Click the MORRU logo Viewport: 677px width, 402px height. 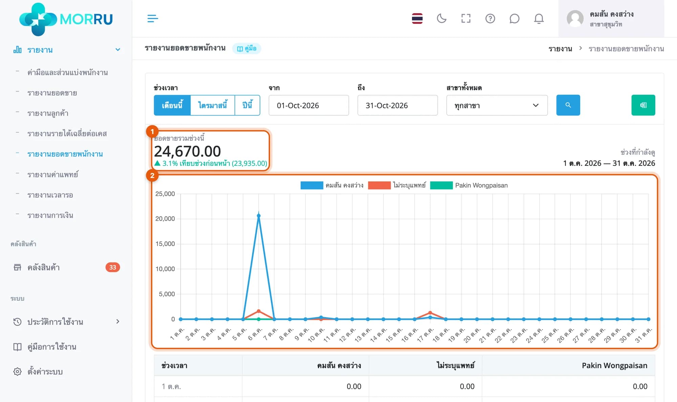point(66,19)
